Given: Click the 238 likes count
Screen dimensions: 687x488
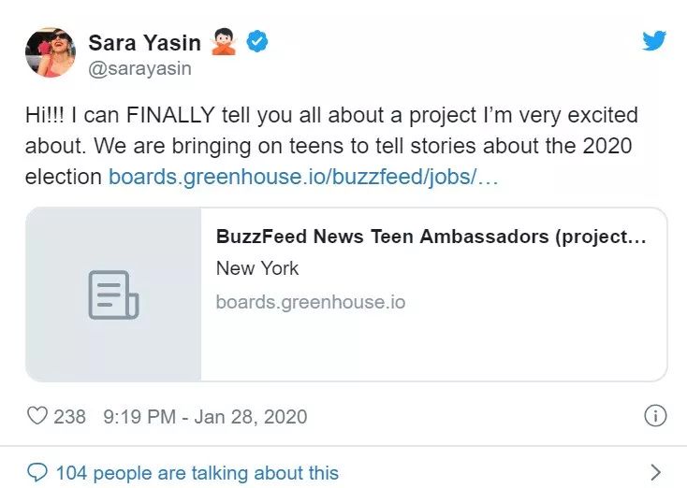Looking at the screenshot, I should pos(69,416).
